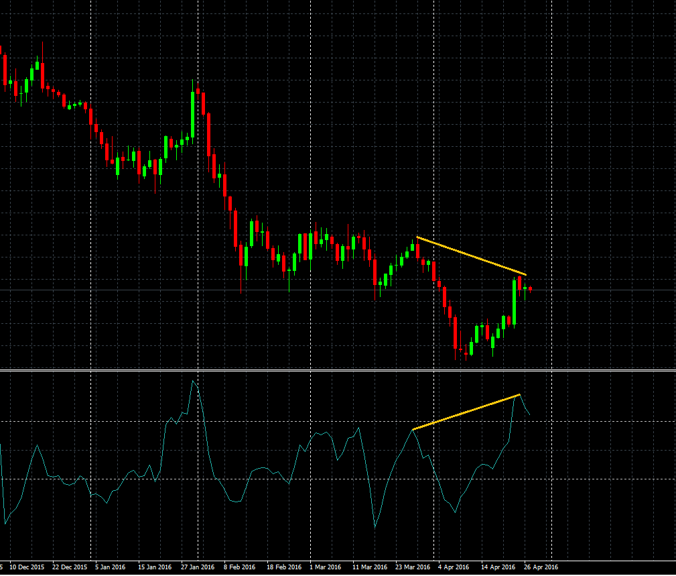Click the 23 Mar 2016 date label

(x=412, y=567)
